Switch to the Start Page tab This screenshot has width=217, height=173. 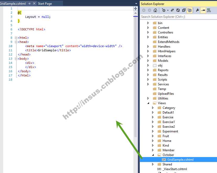pyautogui.click(x=45, y=4)
